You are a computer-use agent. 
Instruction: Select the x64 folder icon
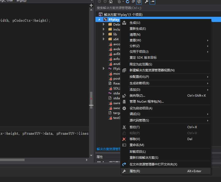(110, 39)
